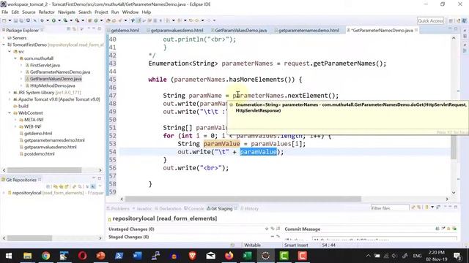469x263 pixels.
Task: Collapse the TomcatFirstDemo project node
Action: coord(4,45)
